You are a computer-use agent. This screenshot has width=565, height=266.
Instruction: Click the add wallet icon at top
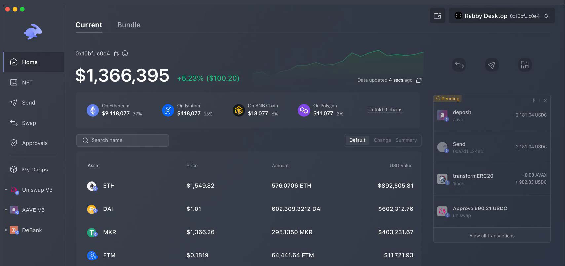437,16
